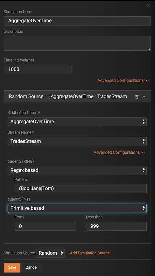The height and width of the screenshot is (276, 155).
Task: Click the Random Source 1 header title
Action: click(x=68, y=96)
